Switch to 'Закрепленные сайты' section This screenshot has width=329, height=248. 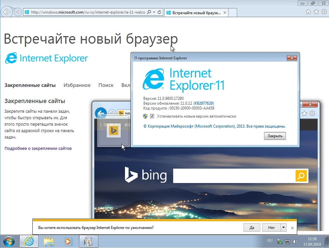(x=30, y=85)
